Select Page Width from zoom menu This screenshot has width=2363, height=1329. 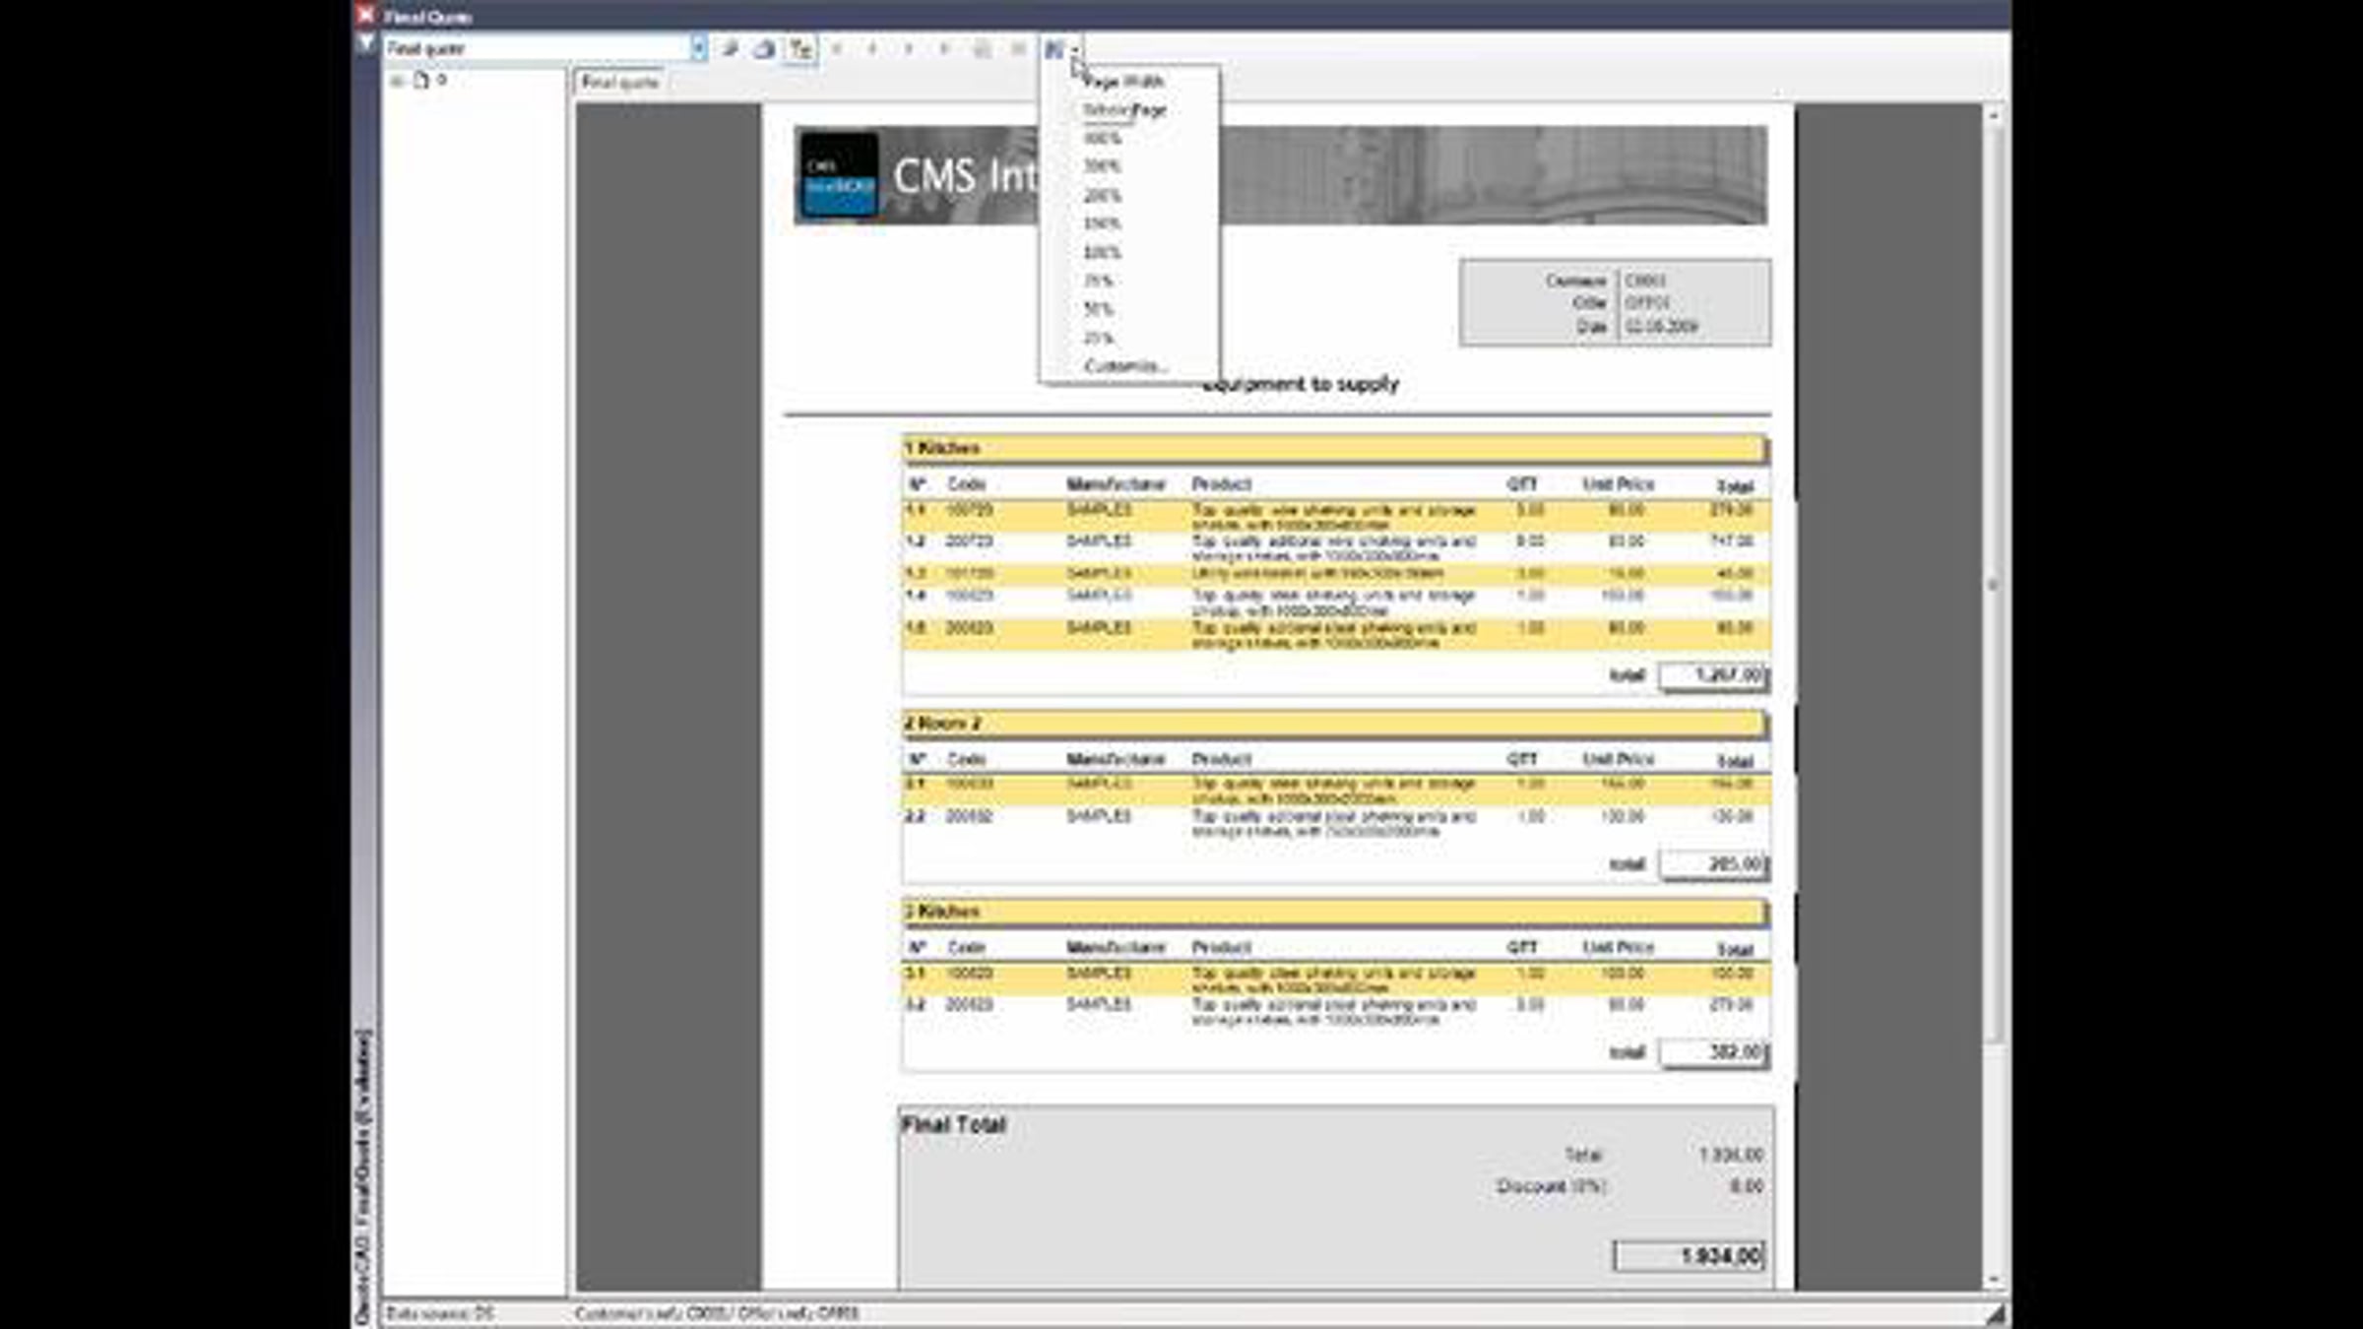[x=1123, y=82]
